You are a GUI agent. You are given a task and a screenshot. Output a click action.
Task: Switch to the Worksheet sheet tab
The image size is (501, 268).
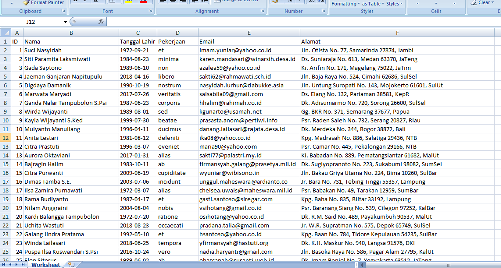pyautogui.click(x=45, y=265)
